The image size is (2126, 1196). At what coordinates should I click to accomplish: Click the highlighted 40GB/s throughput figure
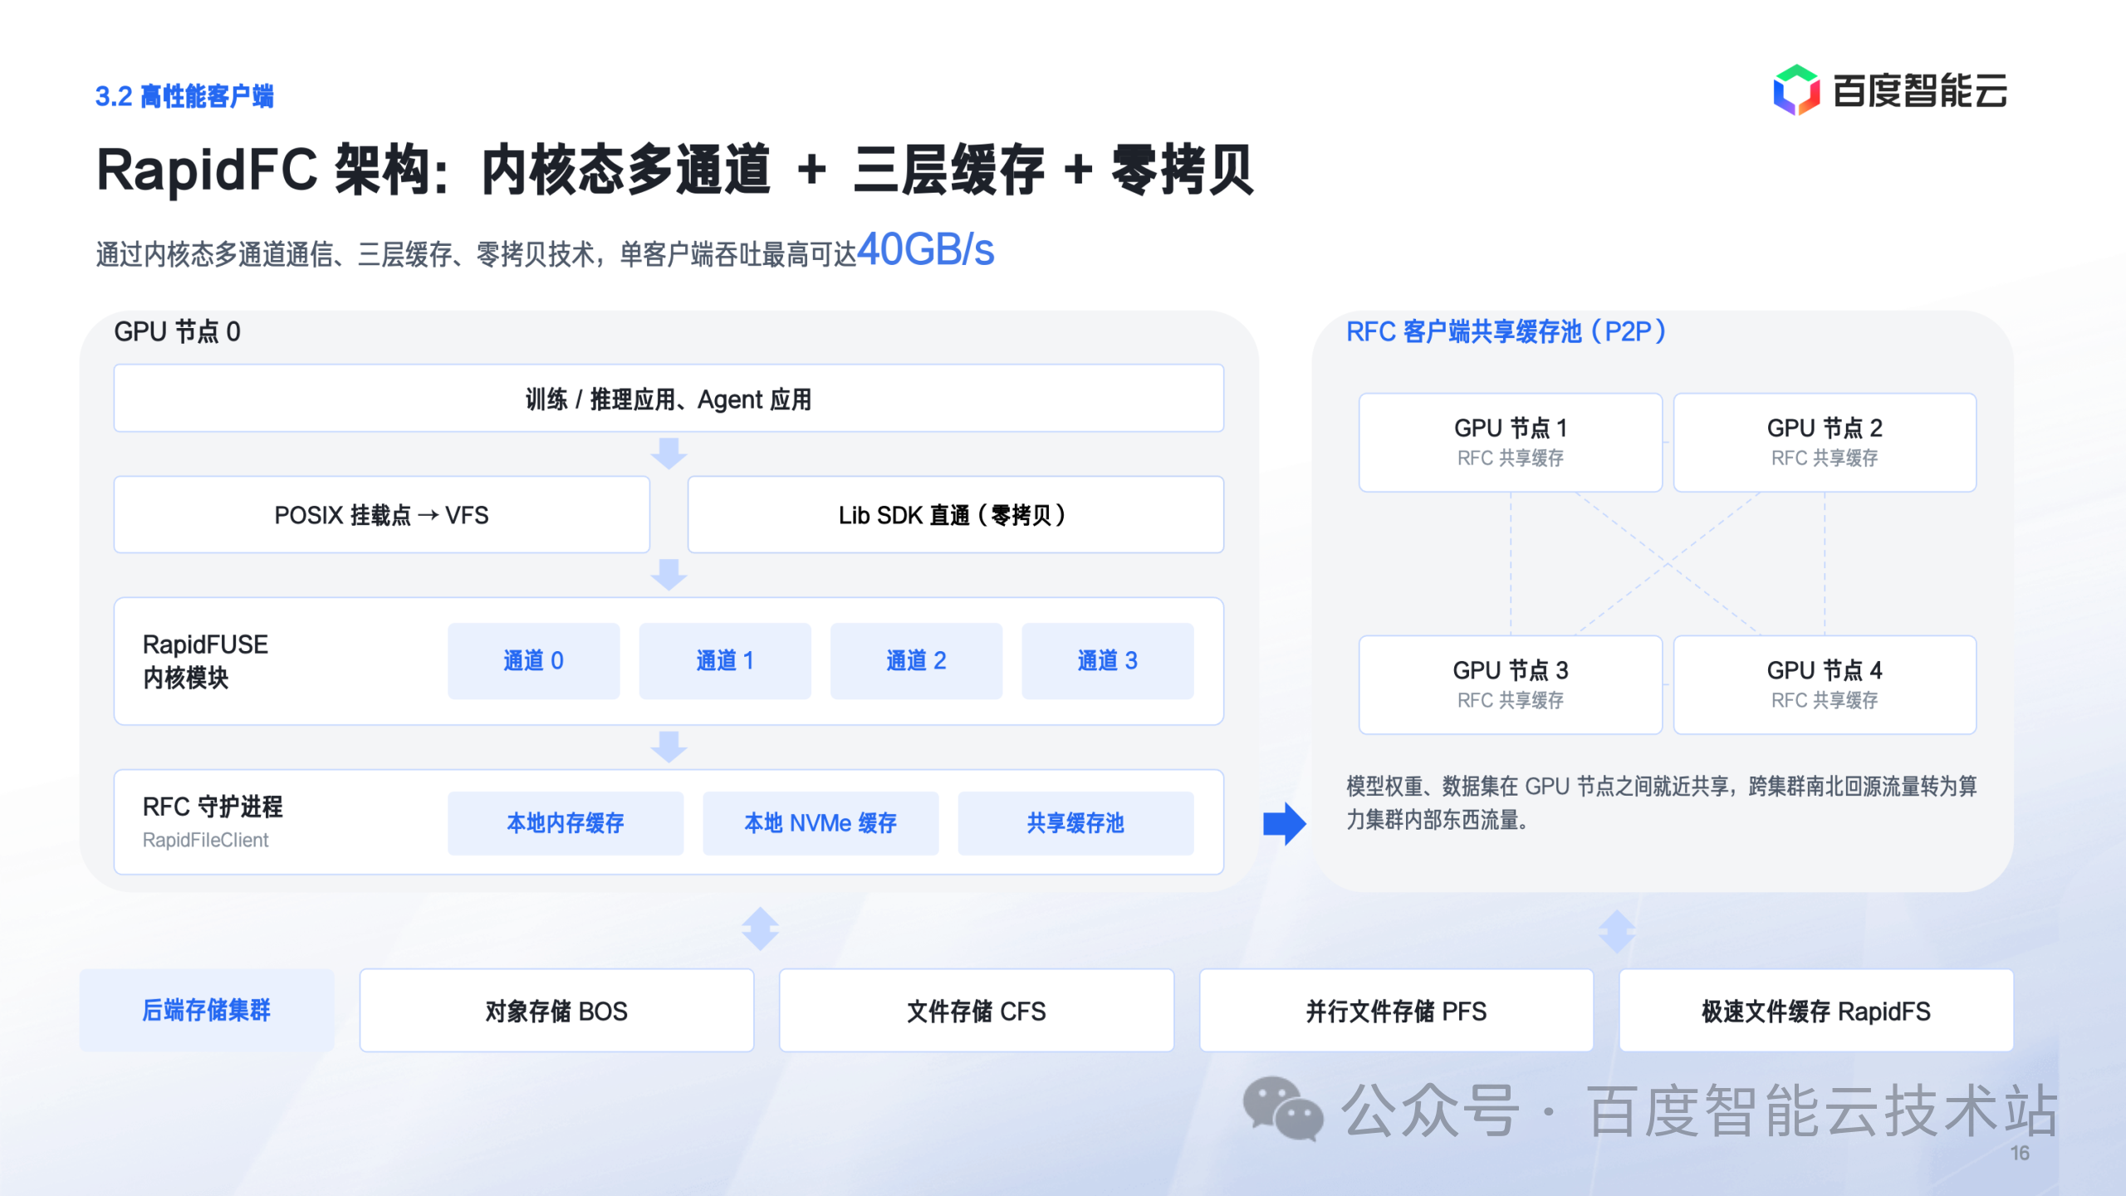(925, 248)
